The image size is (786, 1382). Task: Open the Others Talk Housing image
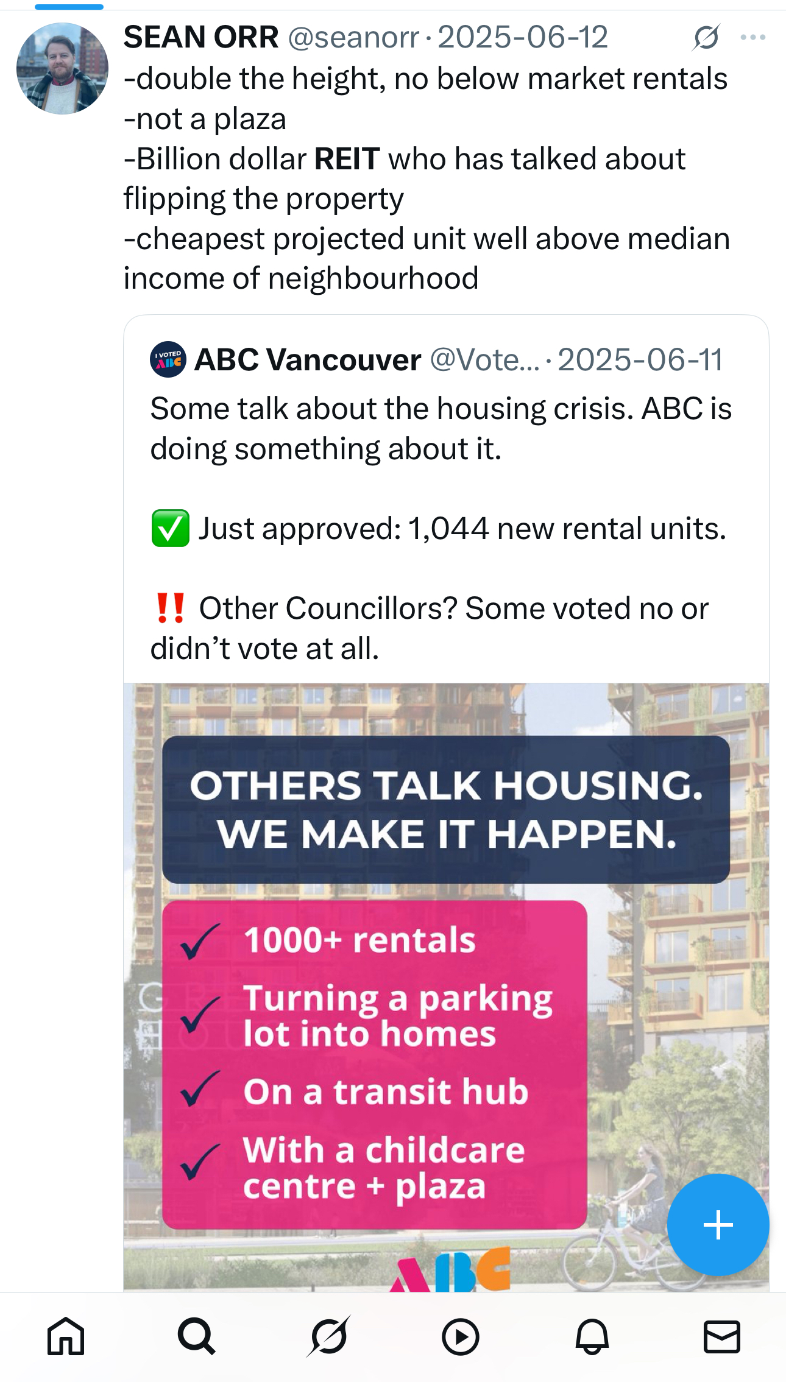446,987
